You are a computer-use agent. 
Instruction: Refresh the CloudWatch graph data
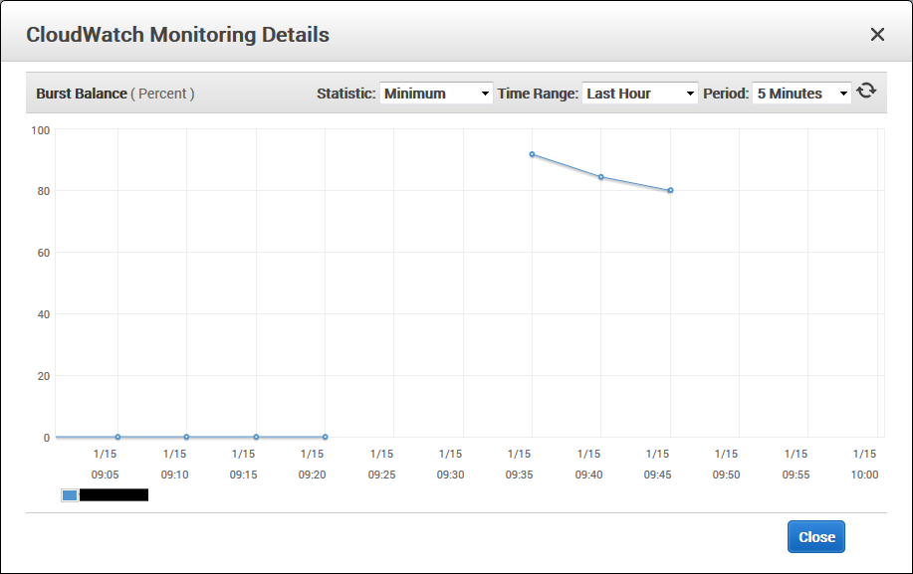[866, 91]
